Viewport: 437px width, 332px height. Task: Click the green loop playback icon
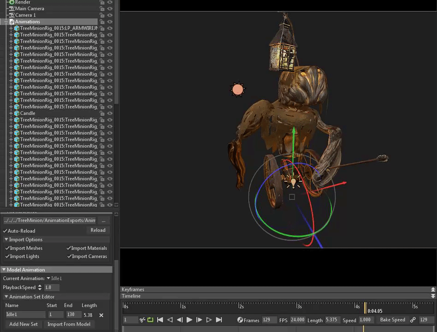pos(150,320)
